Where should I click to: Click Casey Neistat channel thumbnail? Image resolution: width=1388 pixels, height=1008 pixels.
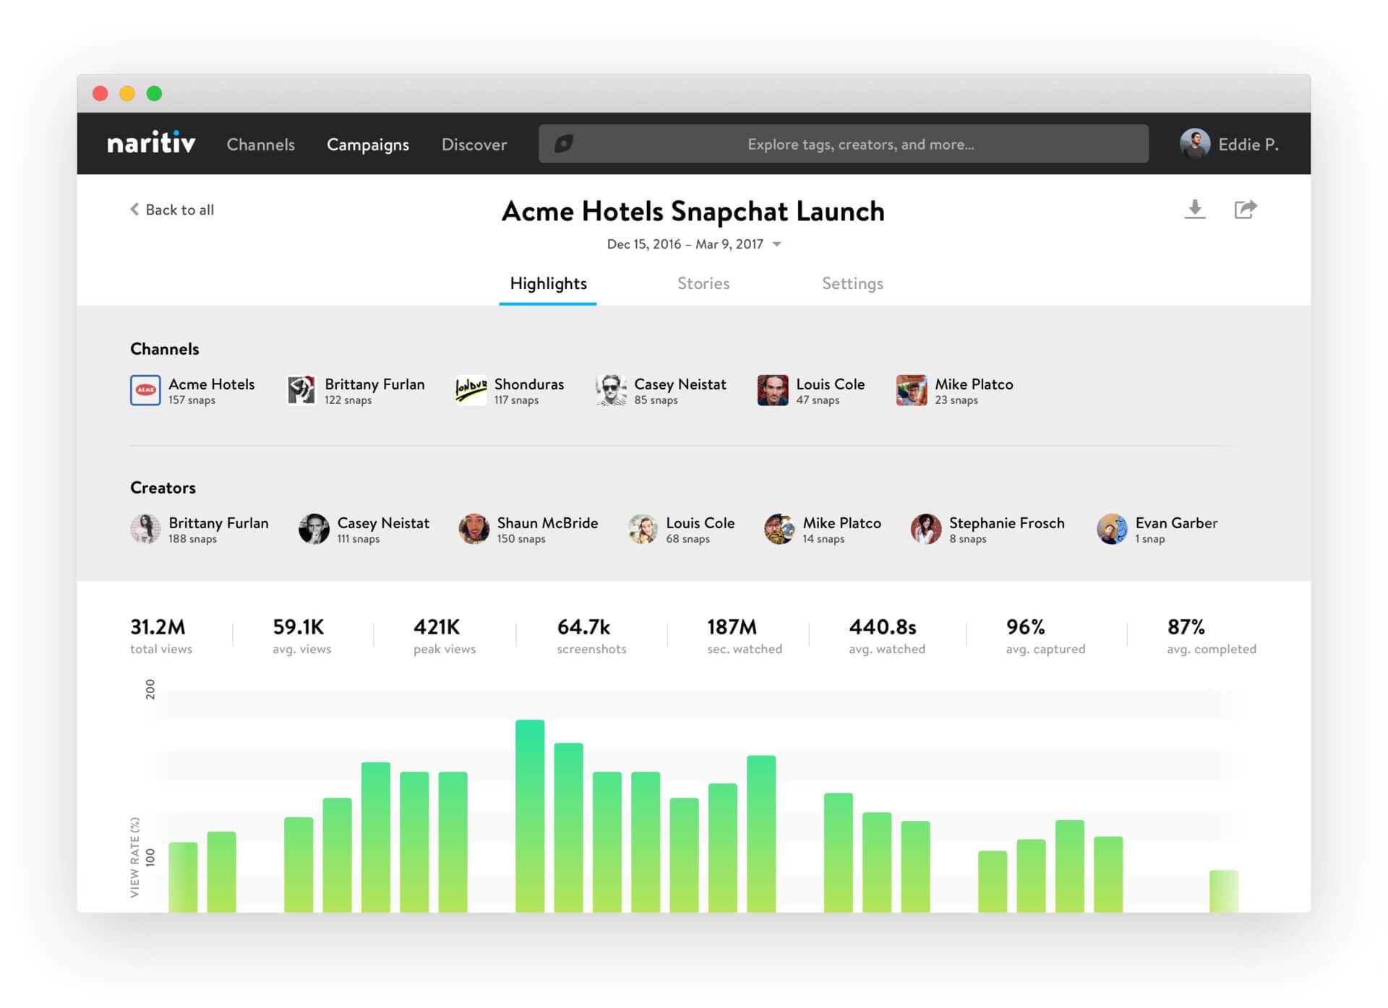click(x=611, y=390)
